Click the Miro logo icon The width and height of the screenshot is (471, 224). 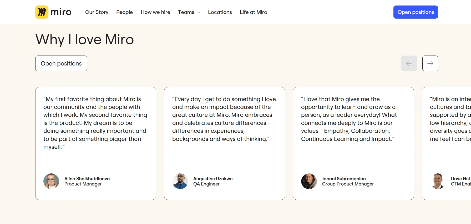42,12
